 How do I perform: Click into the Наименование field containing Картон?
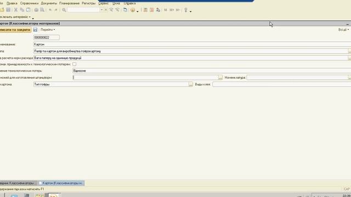tap(192, 44)
